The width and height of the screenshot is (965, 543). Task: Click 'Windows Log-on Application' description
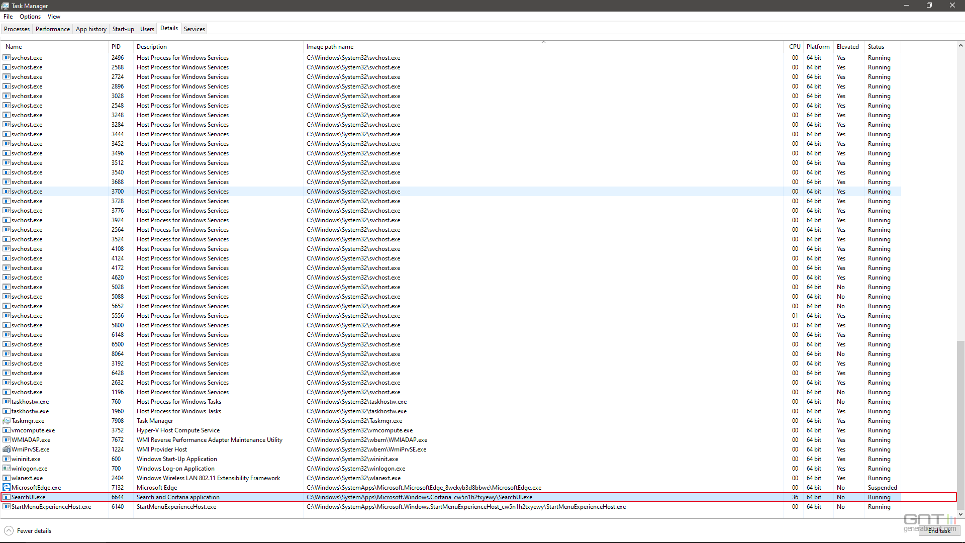tap(175, 469)
